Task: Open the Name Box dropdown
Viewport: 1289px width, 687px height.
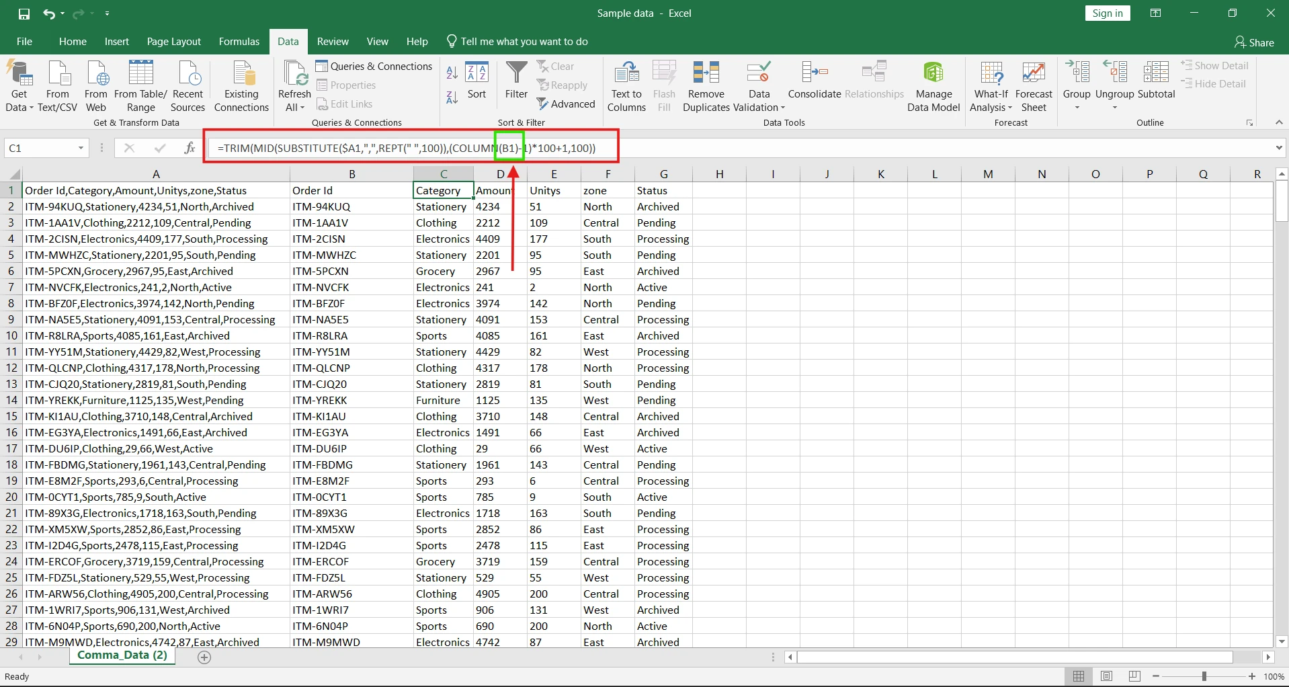Action: [80, 147]
